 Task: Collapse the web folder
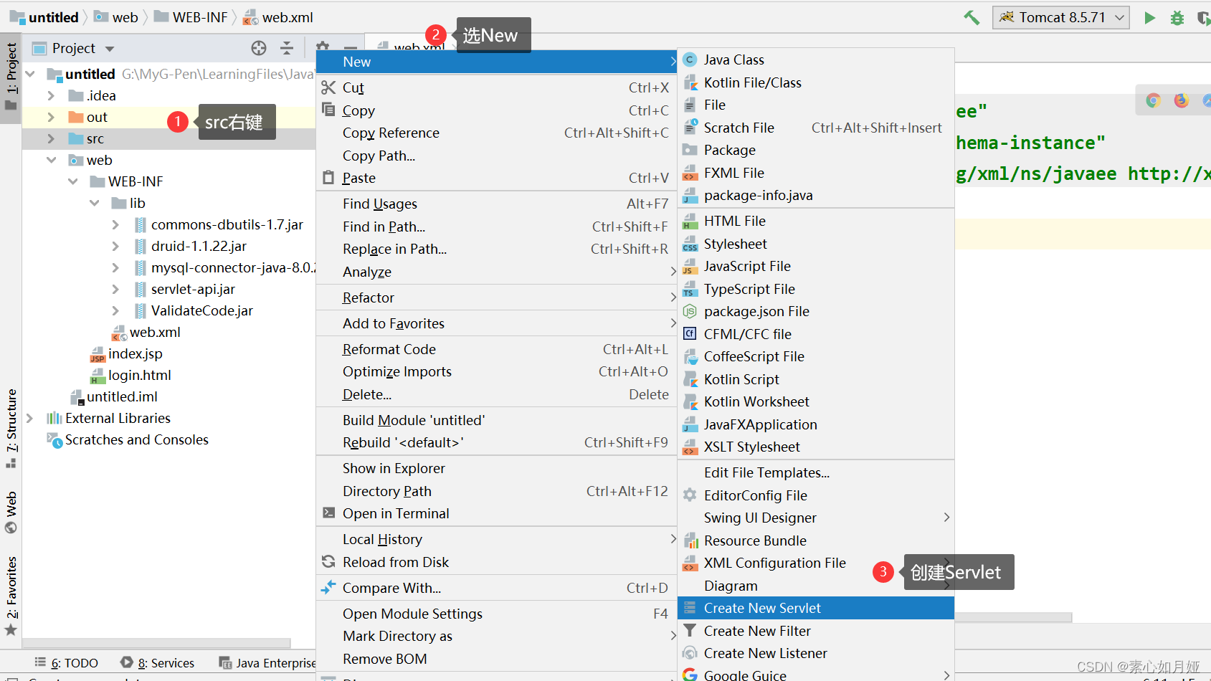point(51,160)
